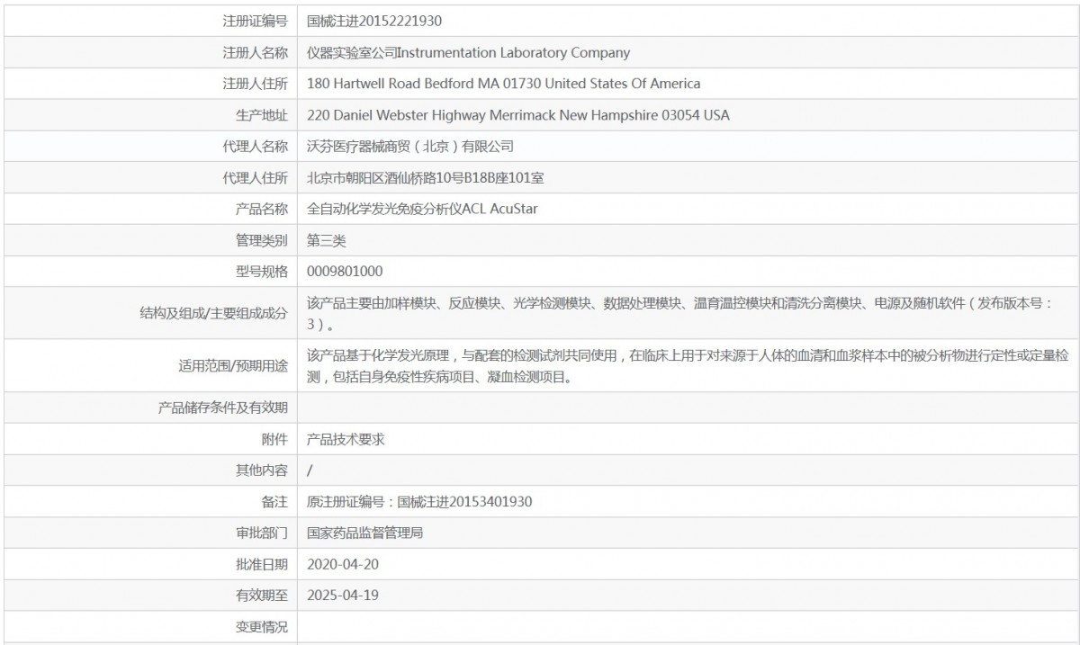This screenshot has width=1080, height=645.
Task: Select the 附件 label
Action: coord(274,440)
